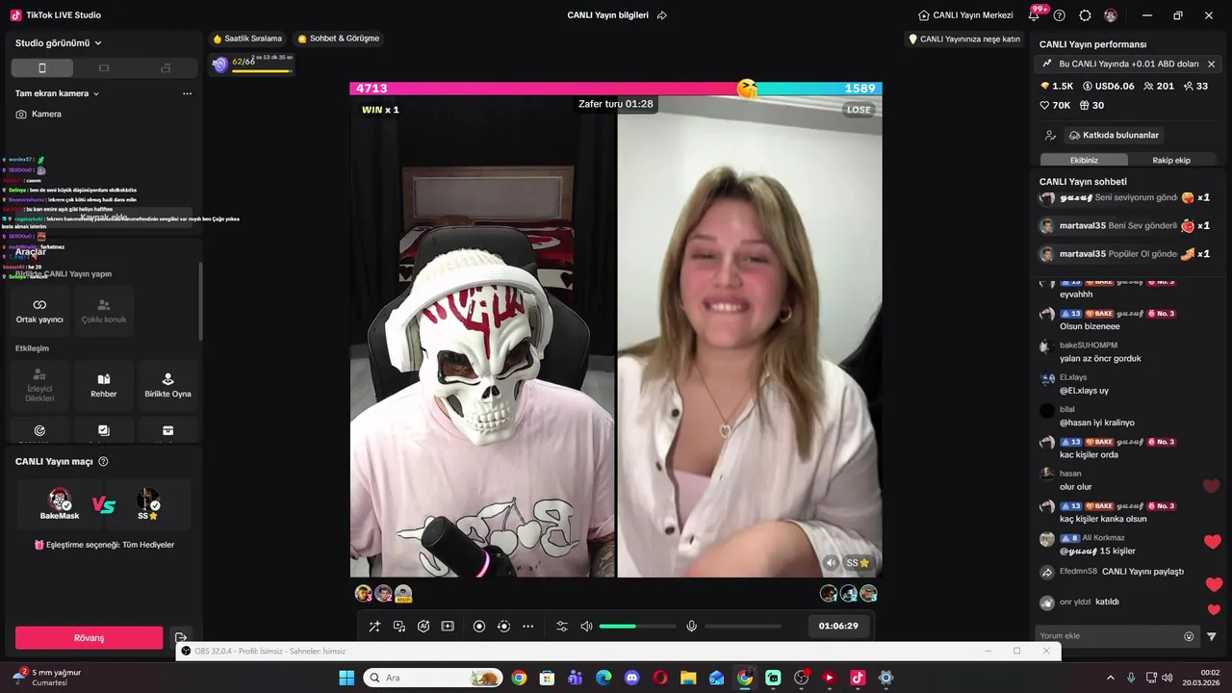This screenshot has height=693, width=1232.
Task: Expand the Studio görünümü dropdown
Action: 59,43
